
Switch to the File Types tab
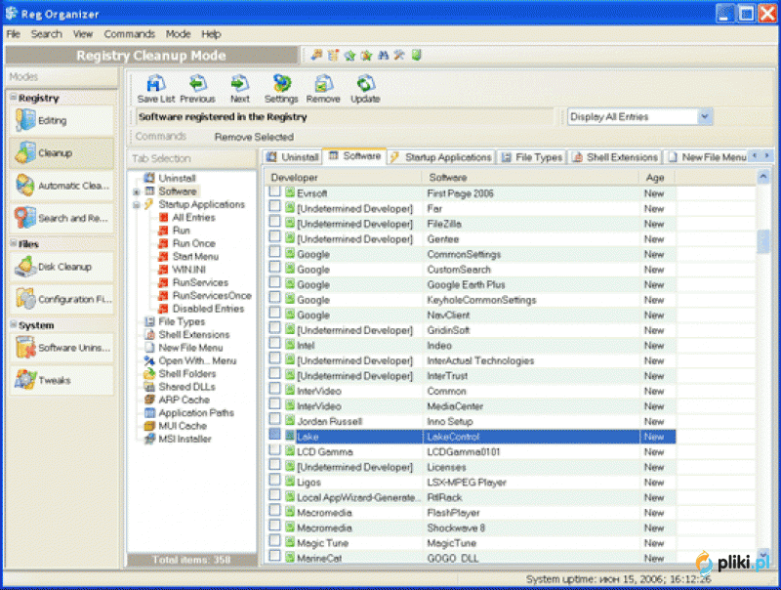pos(531,157)
